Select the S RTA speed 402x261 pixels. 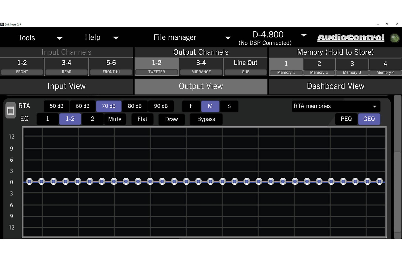pyautogui.click(x=229, y=106)
